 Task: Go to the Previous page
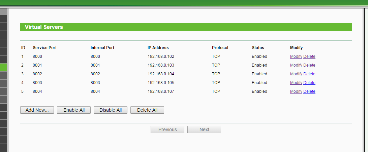click(167, 129)
